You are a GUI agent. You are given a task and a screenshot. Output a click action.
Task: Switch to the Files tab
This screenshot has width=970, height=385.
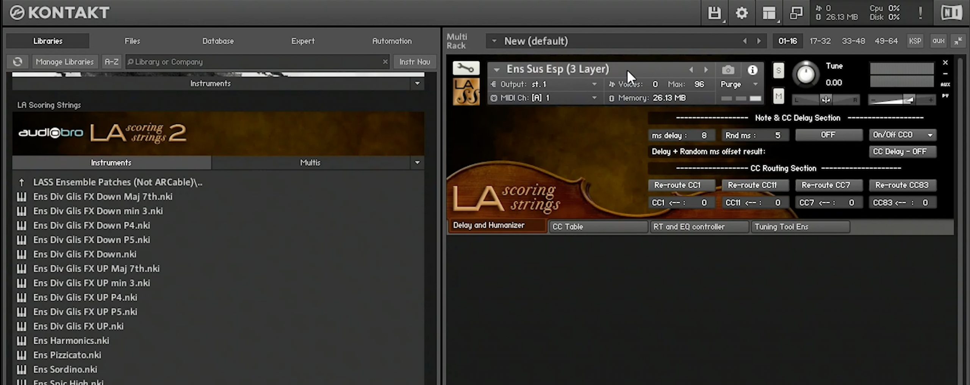pyautogui.click(x=132, y=41)
